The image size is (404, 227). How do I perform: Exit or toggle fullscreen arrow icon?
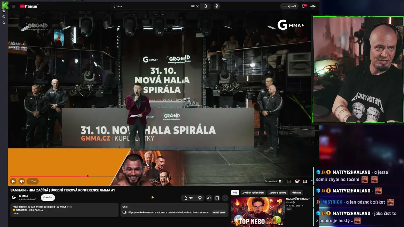pos(312,181)
